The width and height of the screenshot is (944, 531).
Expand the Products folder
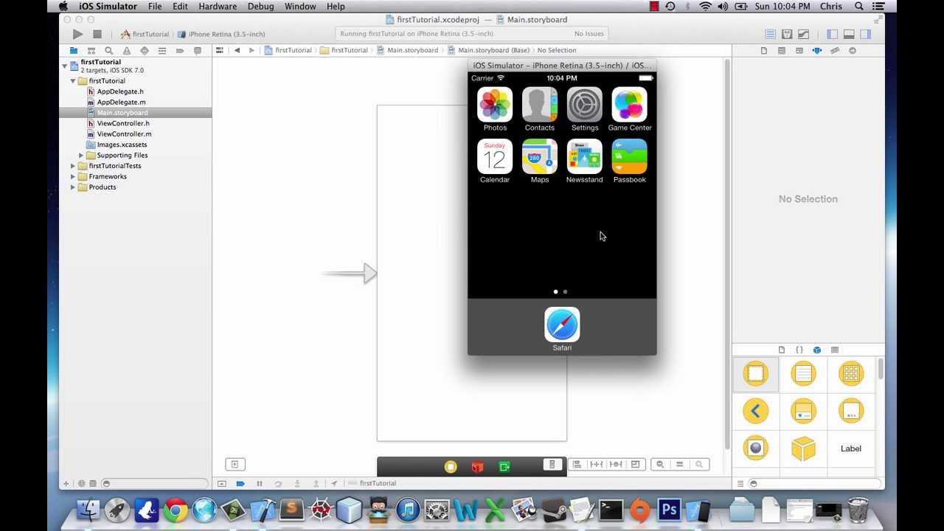coord(73,187)
